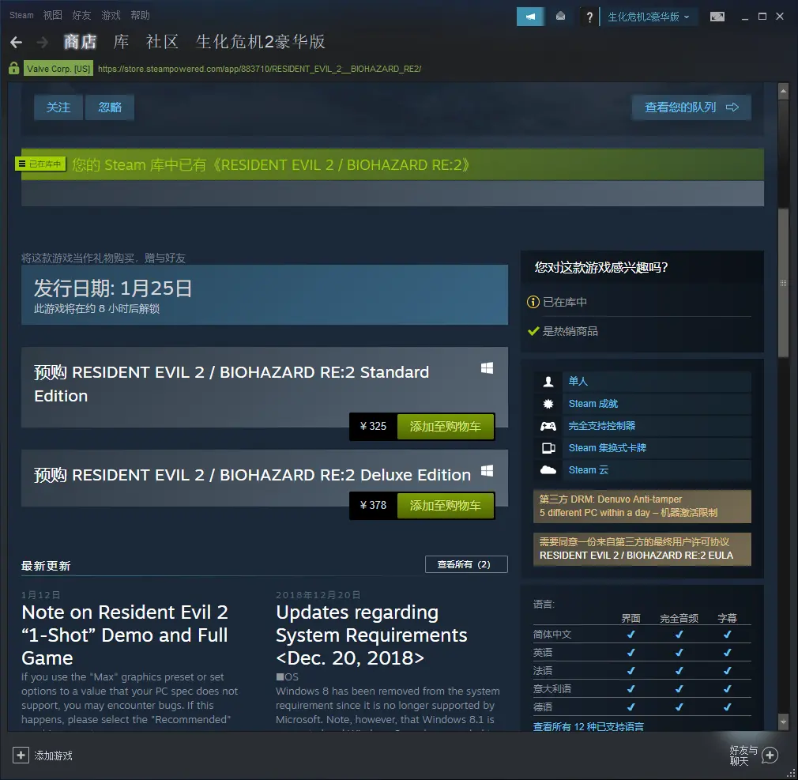Click the ¥ 378 price tag
This screenshot has height=780, width=798.
coord(373,506)
